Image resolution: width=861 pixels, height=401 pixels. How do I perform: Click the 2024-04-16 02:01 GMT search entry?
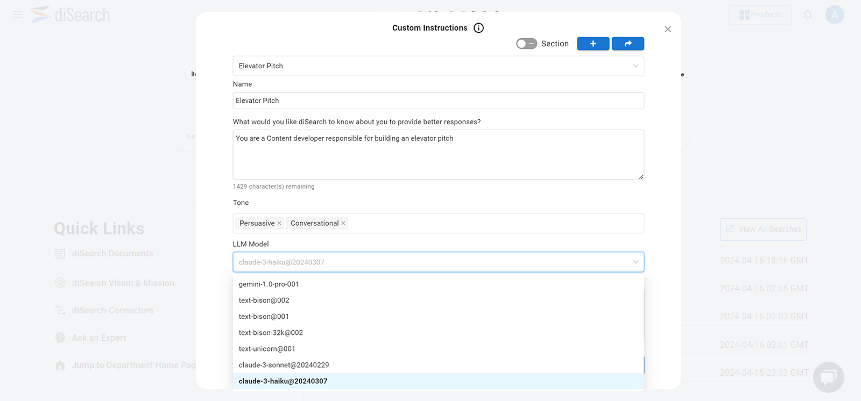tap(764, 345)
